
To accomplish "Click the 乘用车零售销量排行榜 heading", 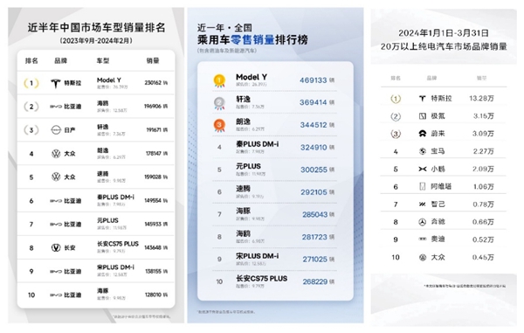I will (252, 40).
